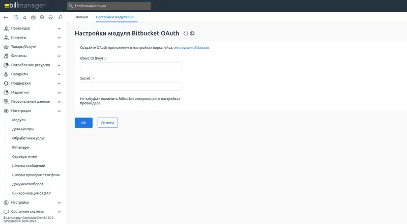This screenshot has width=407, height=224.
Task: Click the billmanager logo
Action: tap(24, 6)
